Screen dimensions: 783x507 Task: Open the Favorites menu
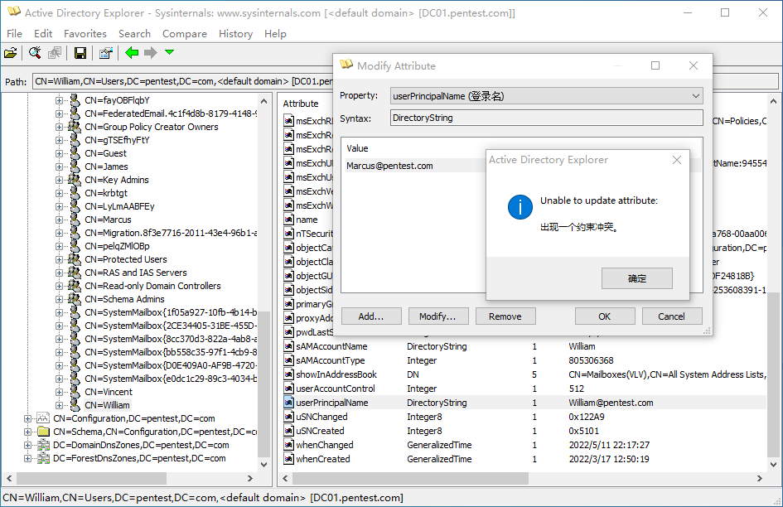[85, 33]
